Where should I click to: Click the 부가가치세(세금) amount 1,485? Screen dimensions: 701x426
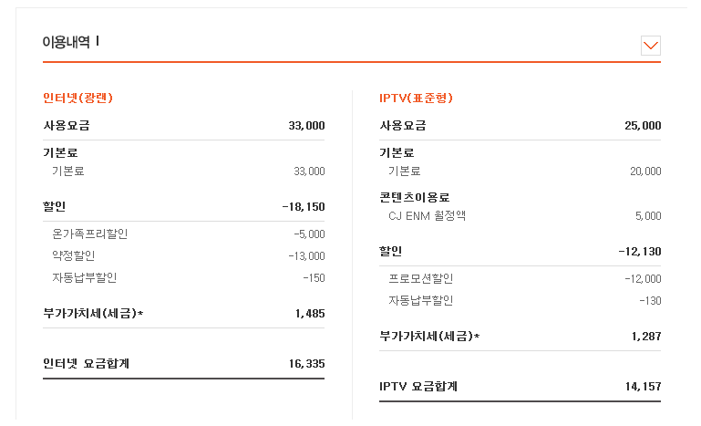310,314
